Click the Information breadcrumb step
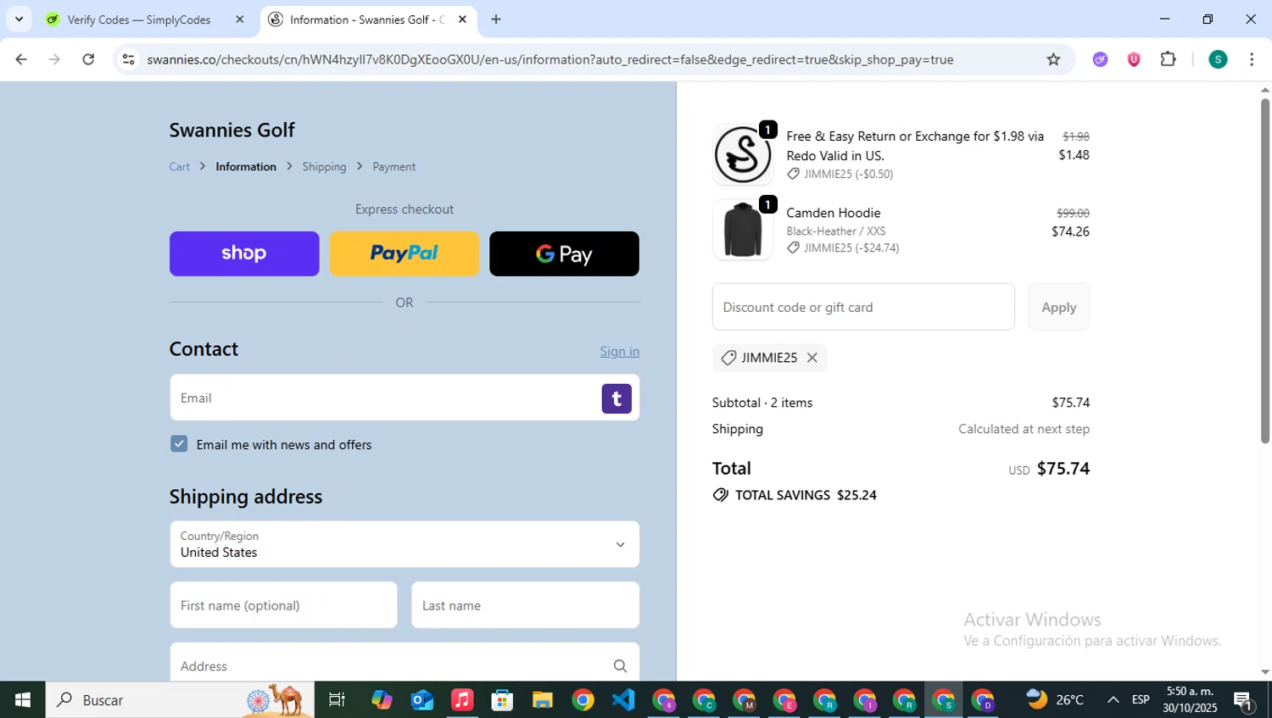The image size is (1272, 718). click(246, 167)
